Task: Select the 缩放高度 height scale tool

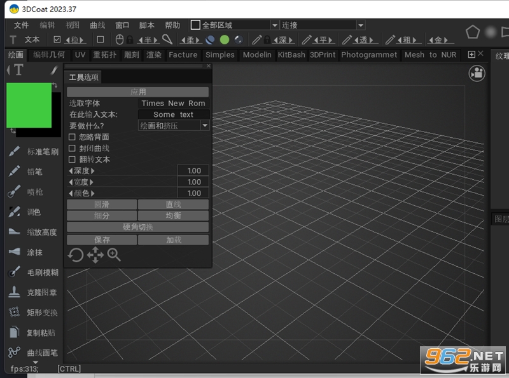Action: coord(32,232)
